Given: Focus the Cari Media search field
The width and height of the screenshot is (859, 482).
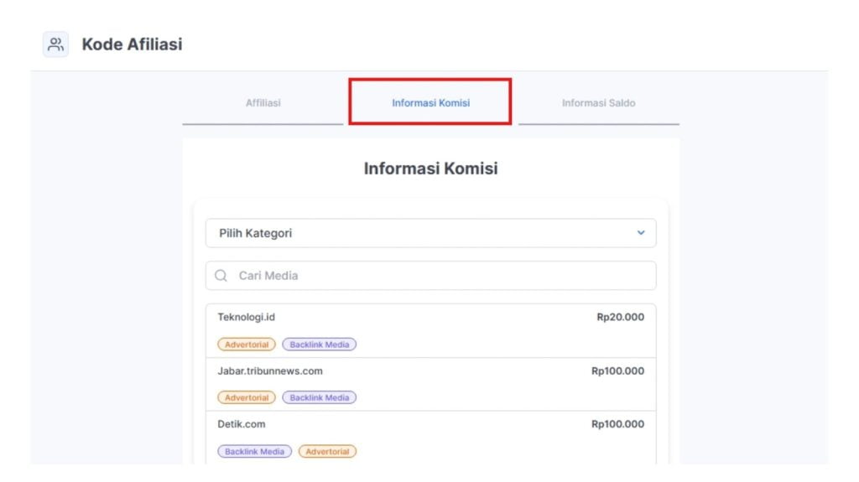Looking at the screenshot, I should (x=430, y=276).
